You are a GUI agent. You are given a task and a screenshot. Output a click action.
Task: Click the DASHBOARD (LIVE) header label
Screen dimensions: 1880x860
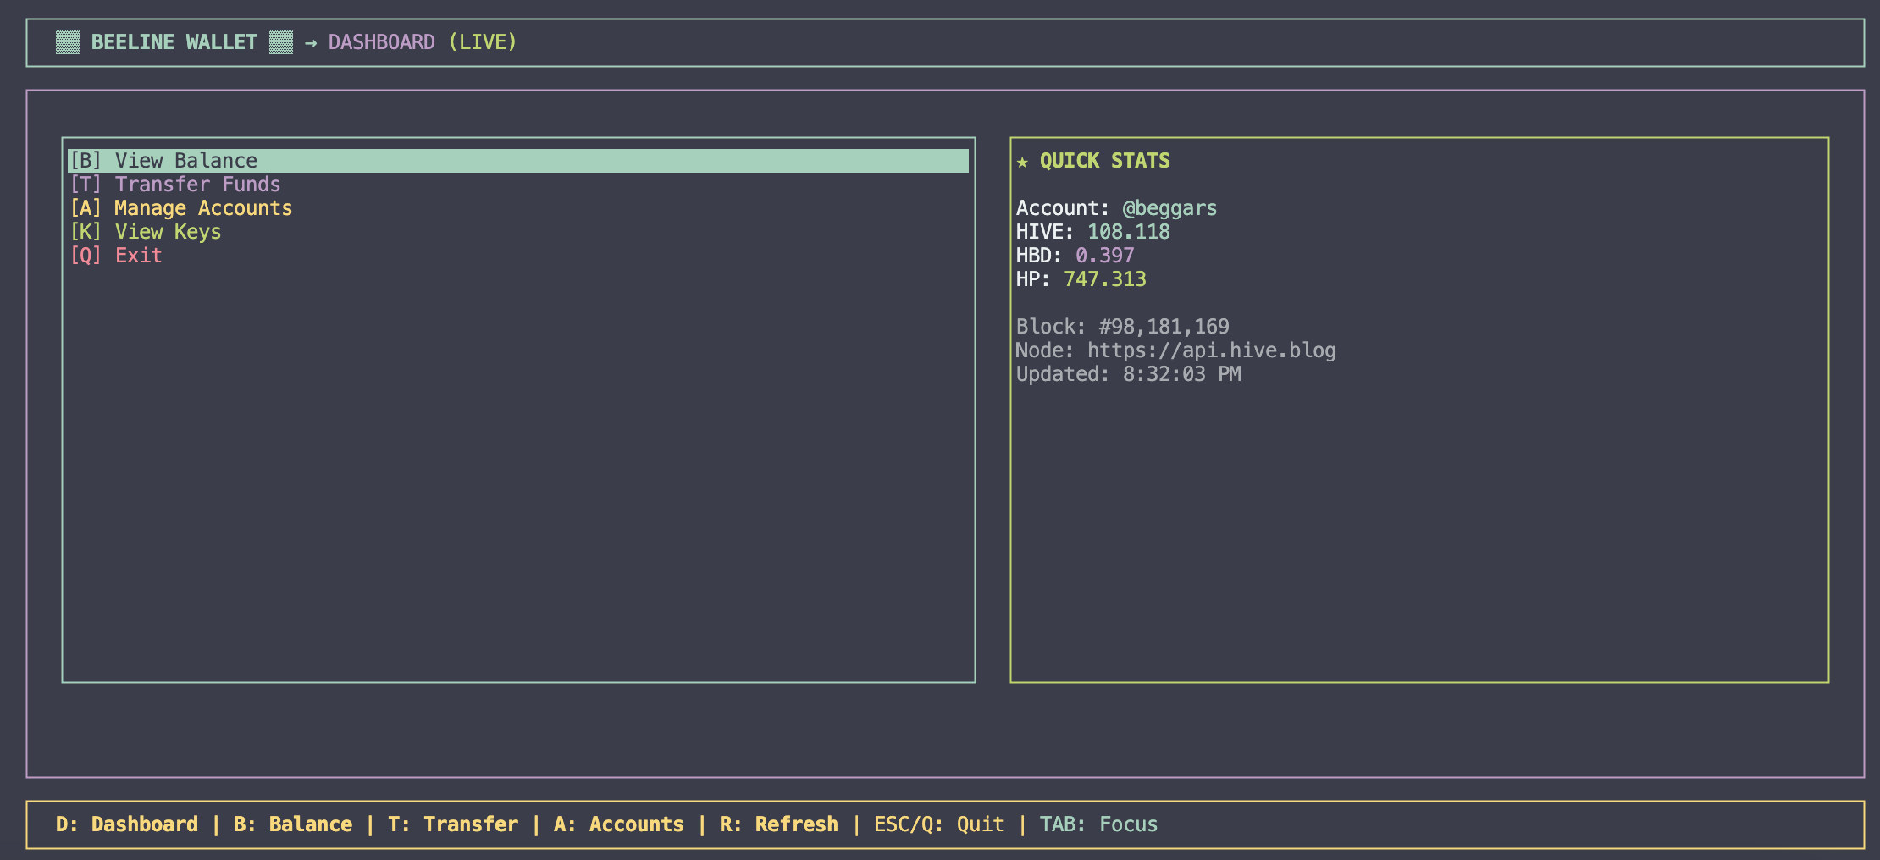coord(423,42)
